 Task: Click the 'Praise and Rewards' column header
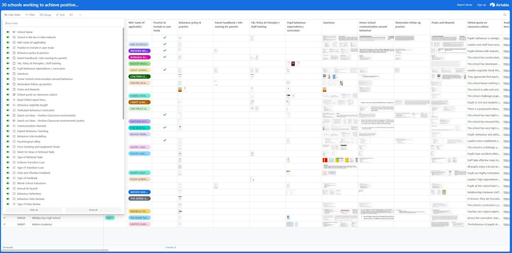(448, 27)
